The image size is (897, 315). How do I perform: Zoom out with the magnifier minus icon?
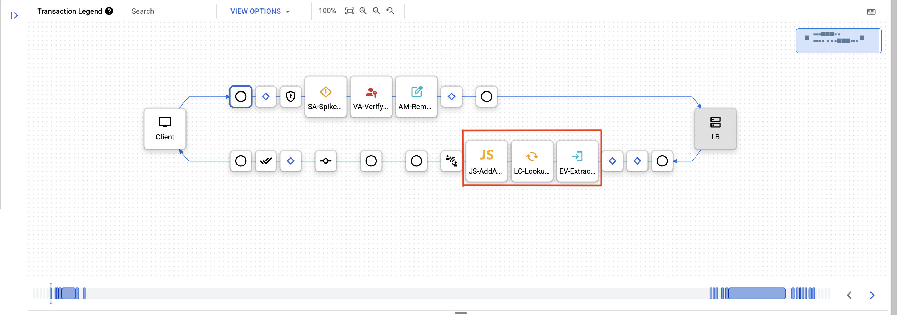pyautogui.click(x=376, y=11)
